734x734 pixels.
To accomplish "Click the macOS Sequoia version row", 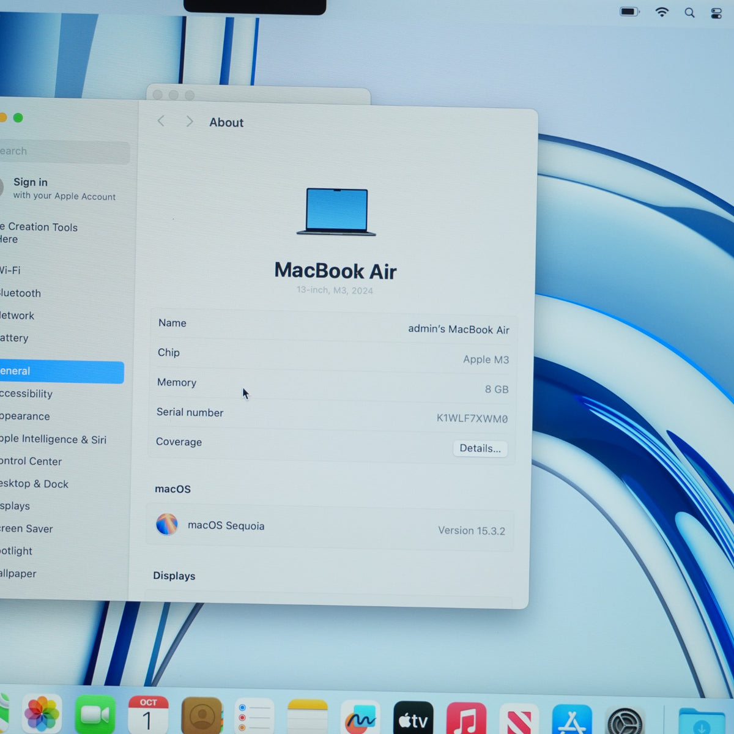I will click(x=330, y=528).
